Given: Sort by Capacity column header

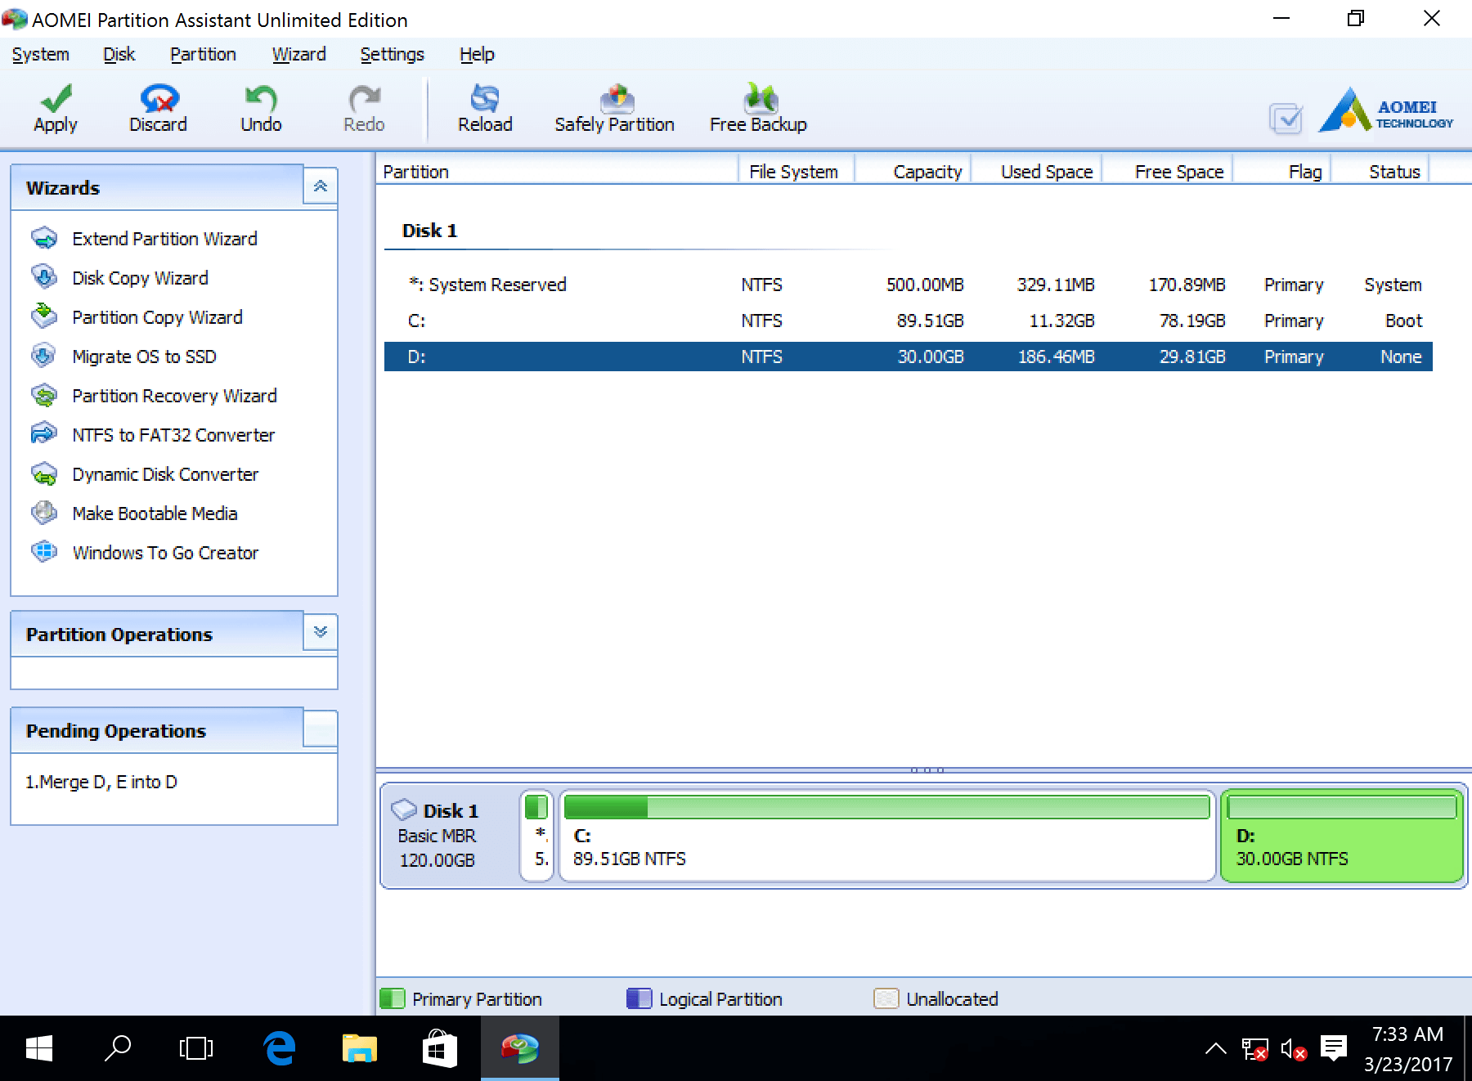Looking at the screenshot, I should point(913,172).
